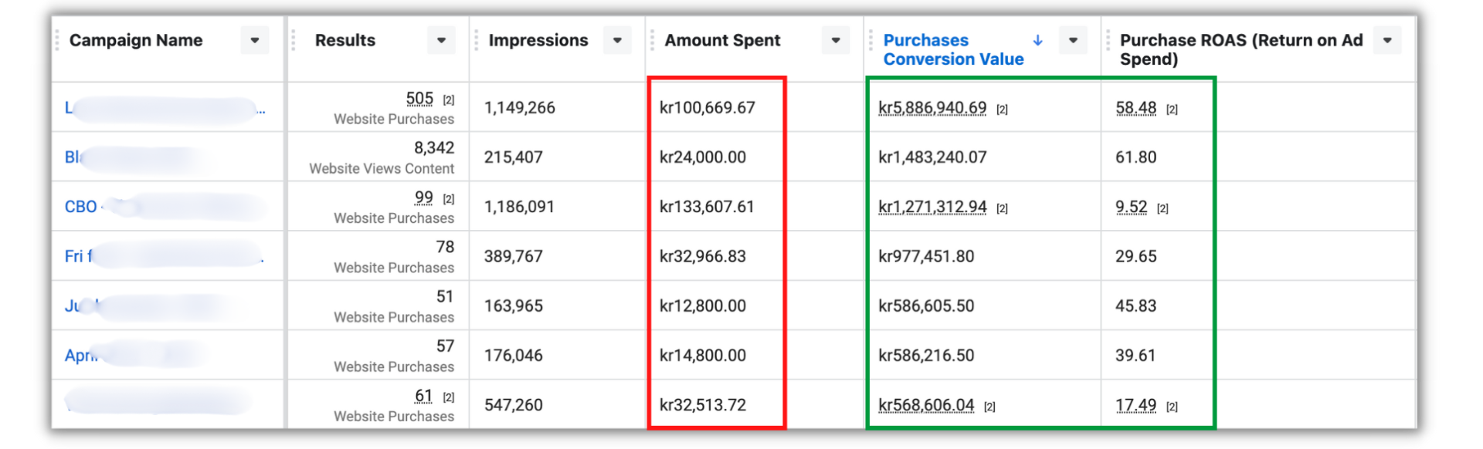Open the Amount Spent column dropdown

(835, 41)
